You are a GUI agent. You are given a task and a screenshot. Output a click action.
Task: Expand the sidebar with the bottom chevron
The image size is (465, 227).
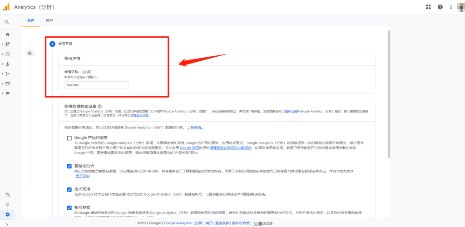click(x=7, y=224)
